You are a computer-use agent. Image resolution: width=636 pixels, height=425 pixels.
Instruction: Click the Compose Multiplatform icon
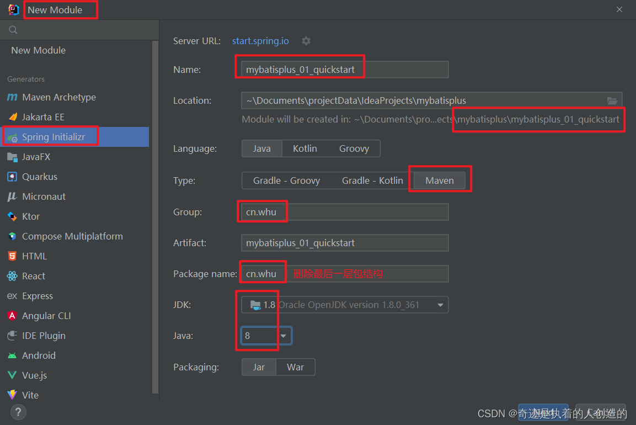12,236
